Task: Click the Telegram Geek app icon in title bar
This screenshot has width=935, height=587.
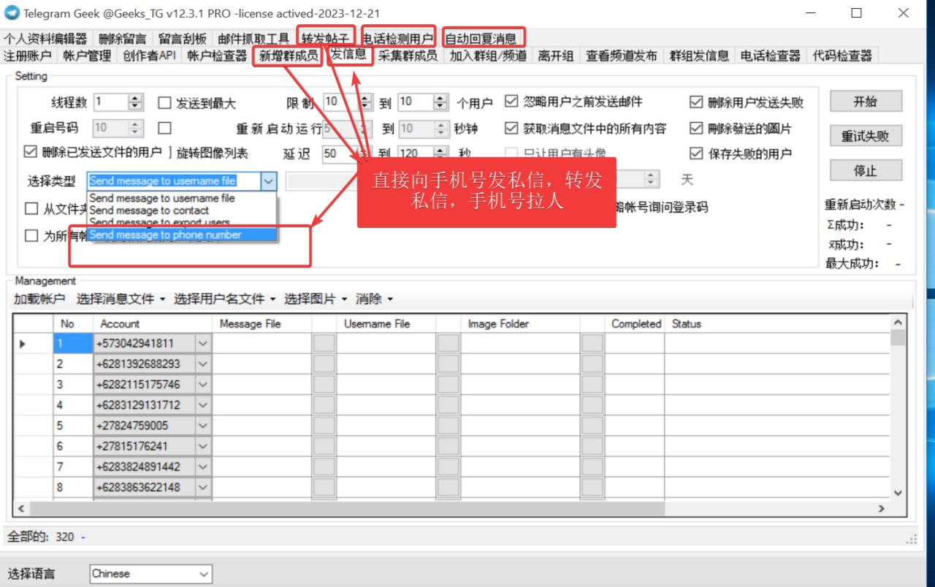Action: 12,12
